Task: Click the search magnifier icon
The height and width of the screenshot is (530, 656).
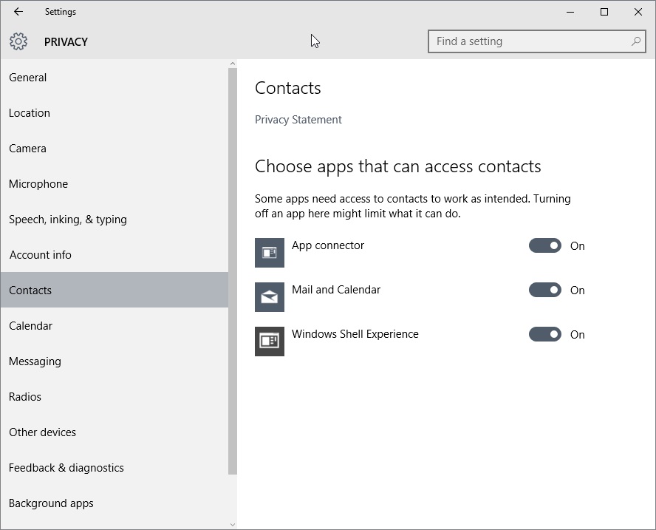Action: tap(635, 41)
